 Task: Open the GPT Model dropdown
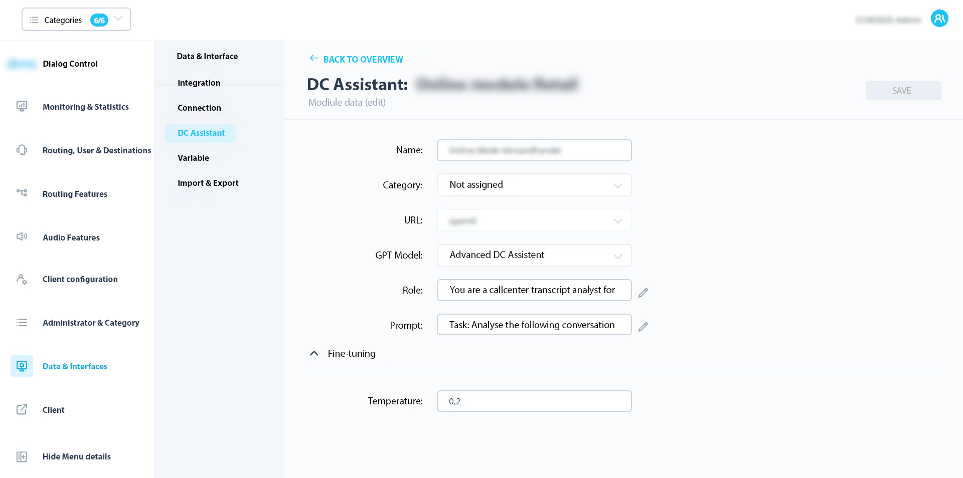click(534, 255)
